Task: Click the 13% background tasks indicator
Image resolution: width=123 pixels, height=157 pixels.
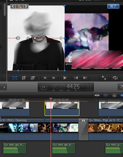Action: click(43, 87)
